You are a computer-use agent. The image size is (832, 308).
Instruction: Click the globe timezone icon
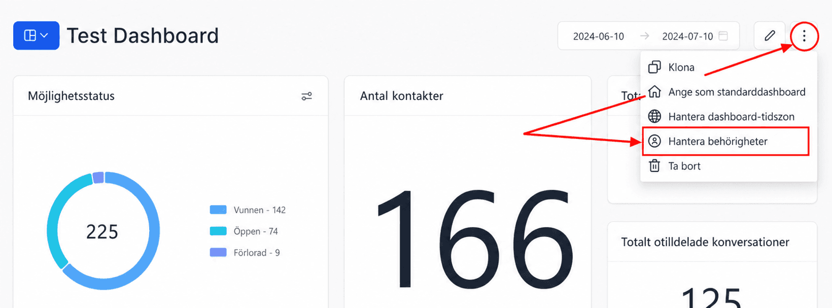pos(655,116)
